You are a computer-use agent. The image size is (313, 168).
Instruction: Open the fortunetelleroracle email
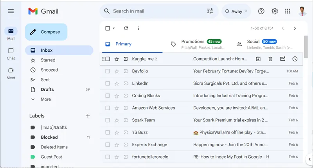201,157
